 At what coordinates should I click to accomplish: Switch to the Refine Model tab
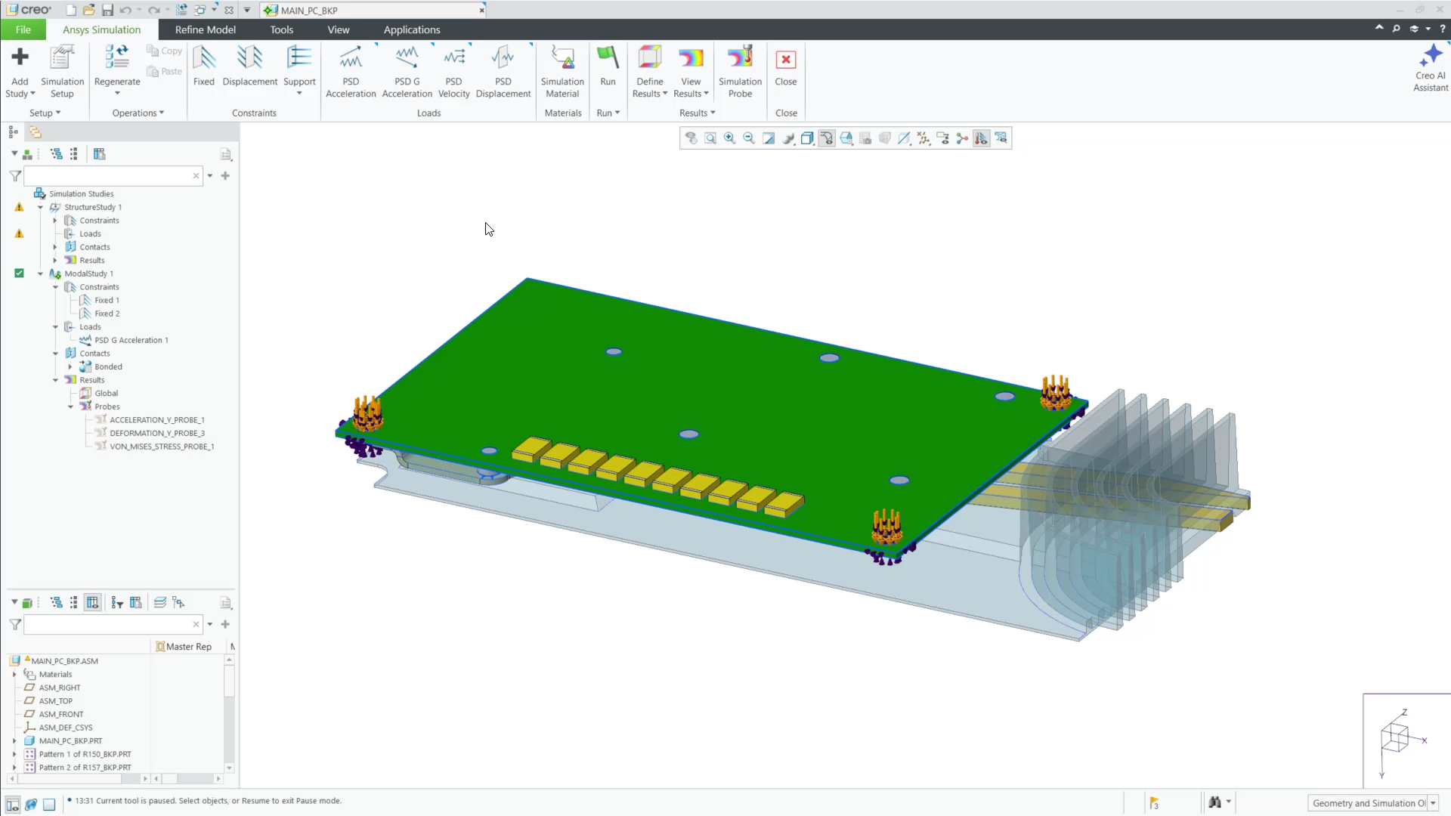point(206,29)
